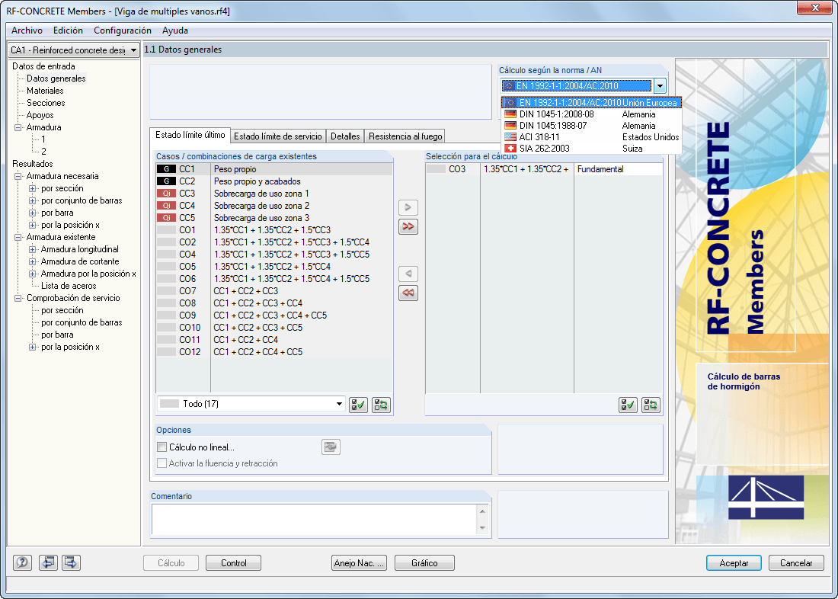Select EN 1992-1-1:2004/AC:2010 Unión Europea option

tap(591, 103)
